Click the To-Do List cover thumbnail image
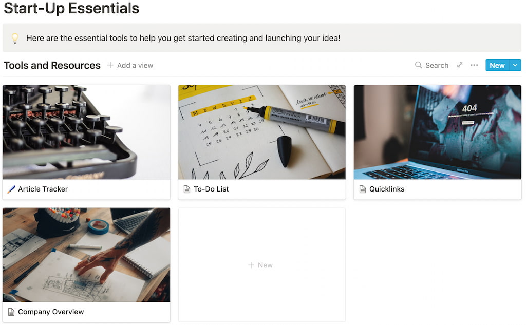The image size is (526, 325). coord(262,132)
